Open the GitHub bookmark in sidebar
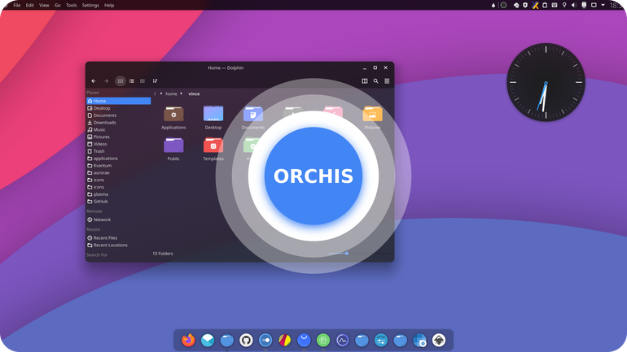The image size is (627, 352). (118, 202)
